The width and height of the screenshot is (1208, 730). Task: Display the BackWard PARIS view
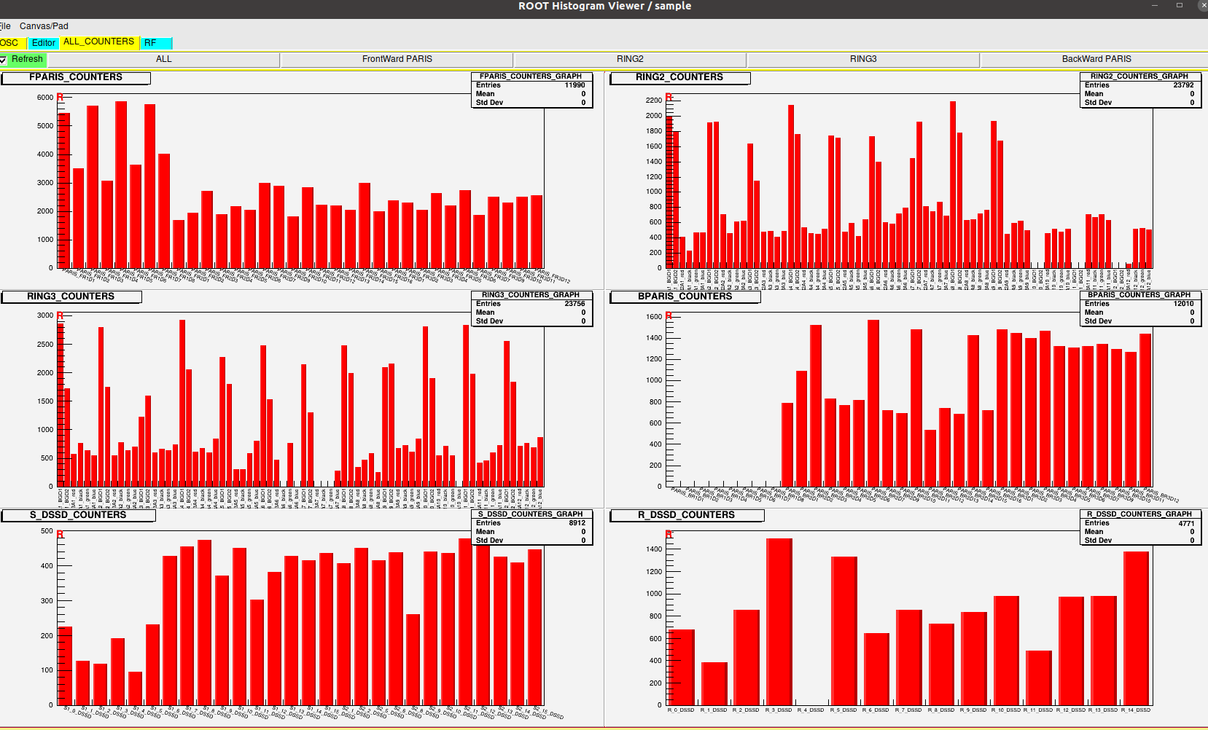tap(1096, 59)
